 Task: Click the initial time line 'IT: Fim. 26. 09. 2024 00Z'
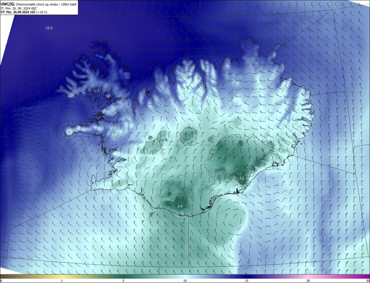pyautogui.click(x=18, y=8)
